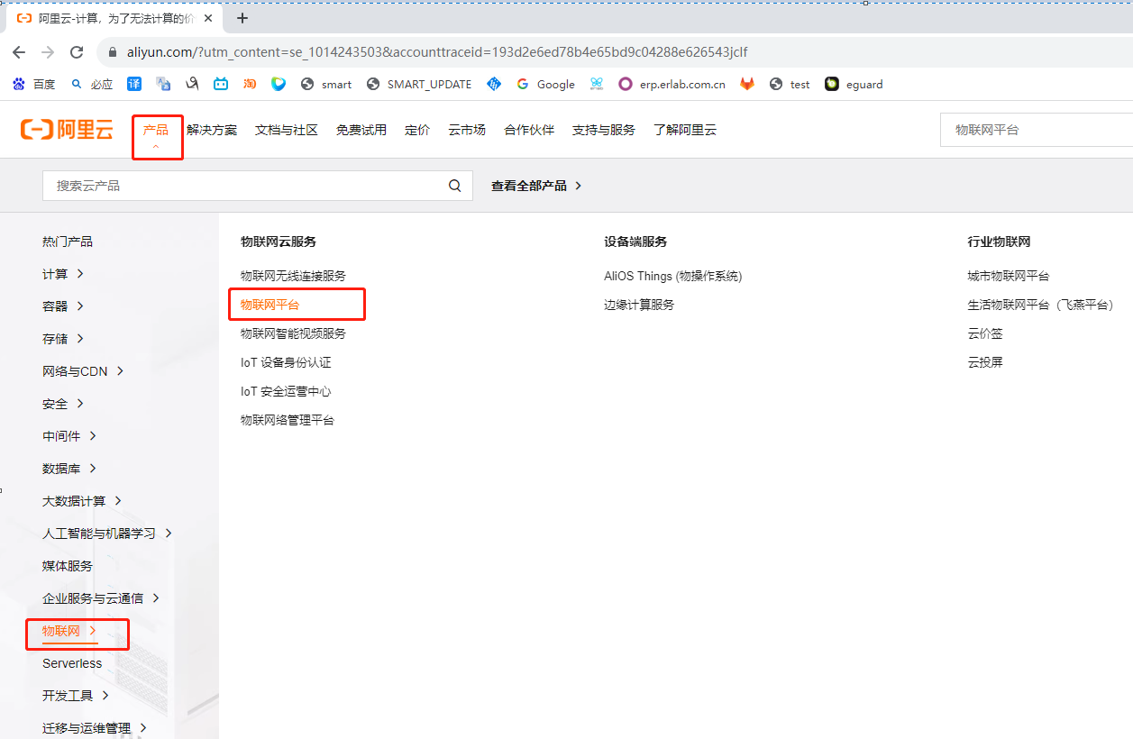Click the 阿里云 logo
Screen dimensions: 1133x739
coord(67,130)
